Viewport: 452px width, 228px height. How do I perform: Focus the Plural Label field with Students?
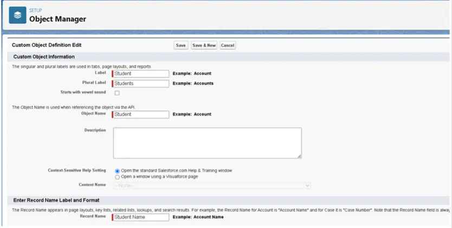tap(141, 83)
